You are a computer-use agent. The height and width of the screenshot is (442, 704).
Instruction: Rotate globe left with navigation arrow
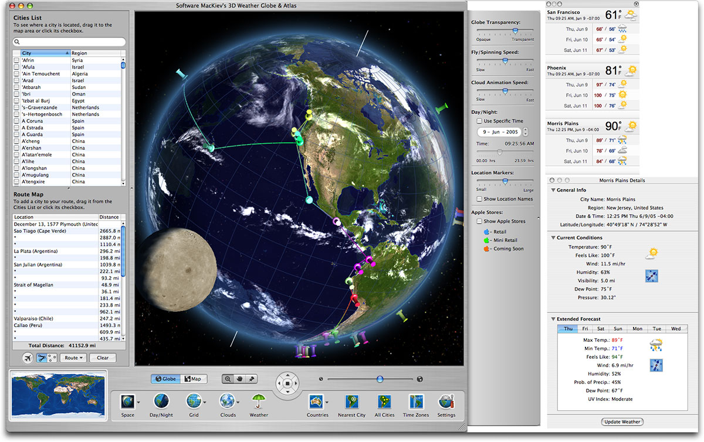coord(278,383)
